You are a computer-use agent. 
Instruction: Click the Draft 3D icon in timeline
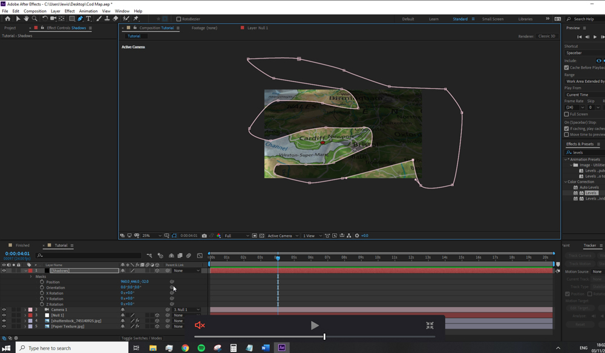pyautogui.click(x=160, y=256)
